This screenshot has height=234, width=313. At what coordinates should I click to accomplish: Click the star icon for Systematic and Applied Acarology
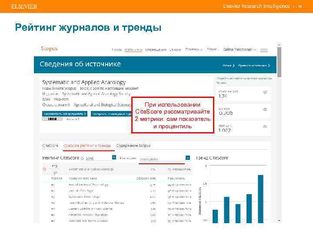[x=44, y=169]
